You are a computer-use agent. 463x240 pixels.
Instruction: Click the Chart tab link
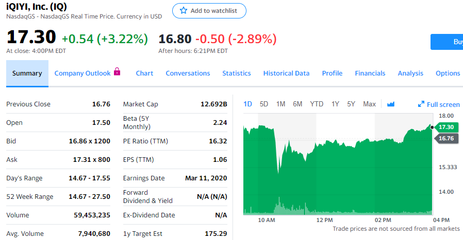coord(144,73)
